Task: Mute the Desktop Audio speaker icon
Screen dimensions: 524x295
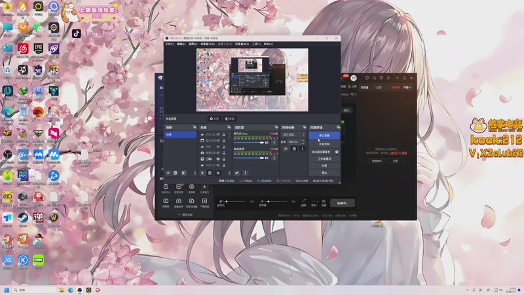Action: pyautogui.click(x=267, y=158)
